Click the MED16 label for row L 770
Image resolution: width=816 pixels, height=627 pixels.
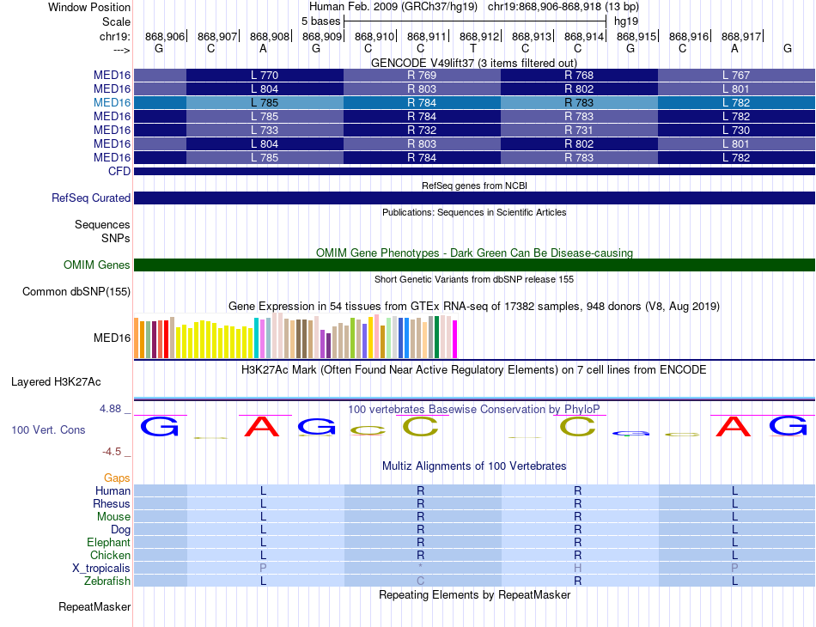coord(112,75)
